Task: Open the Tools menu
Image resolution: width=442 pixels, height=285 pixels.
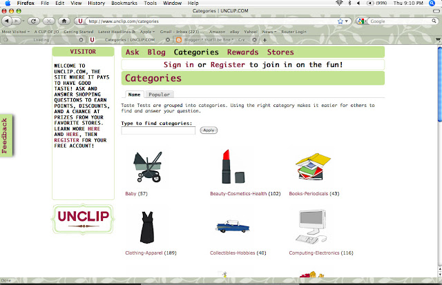Action: click(150, 3)
